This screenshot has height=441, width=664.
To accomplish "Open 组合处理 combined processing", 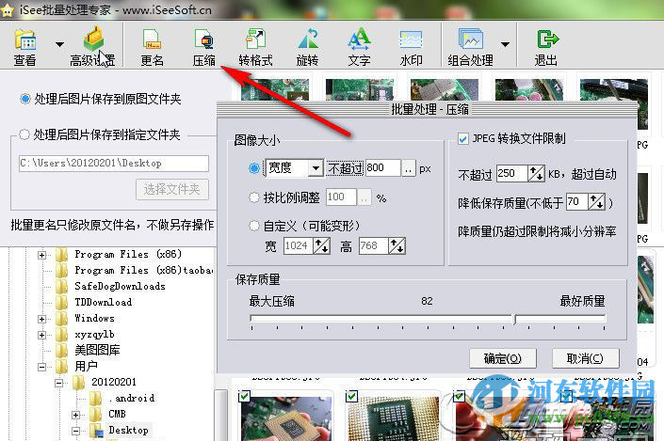I will point(471,47).
